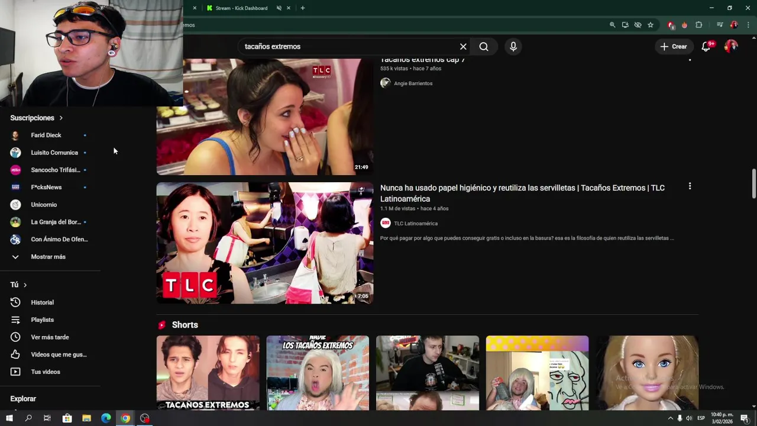Open the Historial icon in the sidebar

click(x=15, y=302)
